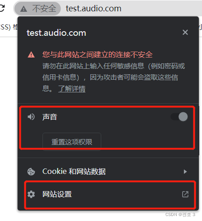This screenshot has width=202, height=221.
Task: Click the red connection warning triangle icon
Action: (31, 55)
